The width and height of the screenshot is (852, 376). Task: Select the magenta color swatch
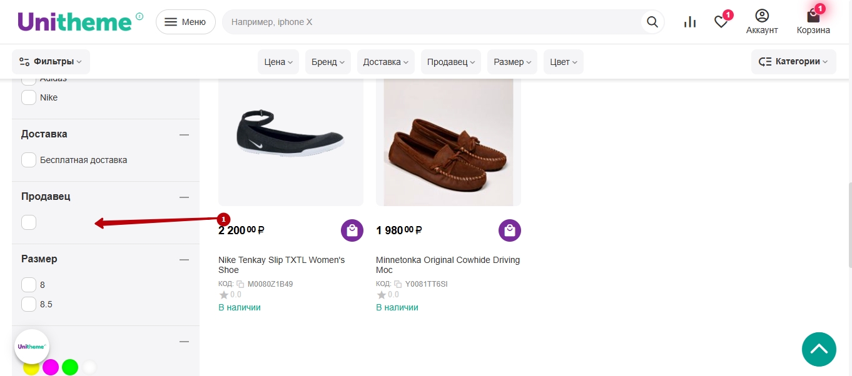pos(51,367)
